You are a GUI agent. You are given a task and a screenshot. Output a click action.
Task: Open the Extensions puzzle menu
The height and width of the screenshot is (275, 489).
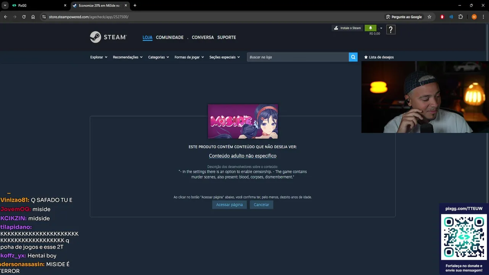click(x=460, y=17)
